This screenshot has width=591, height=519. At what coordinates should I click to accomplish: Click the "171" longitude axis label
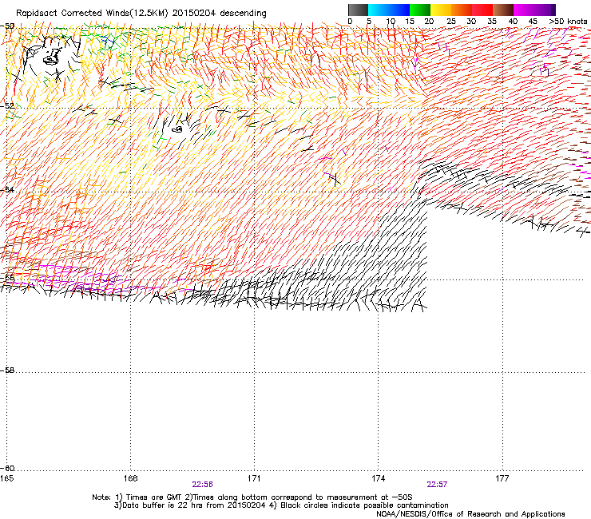[254, 478]
